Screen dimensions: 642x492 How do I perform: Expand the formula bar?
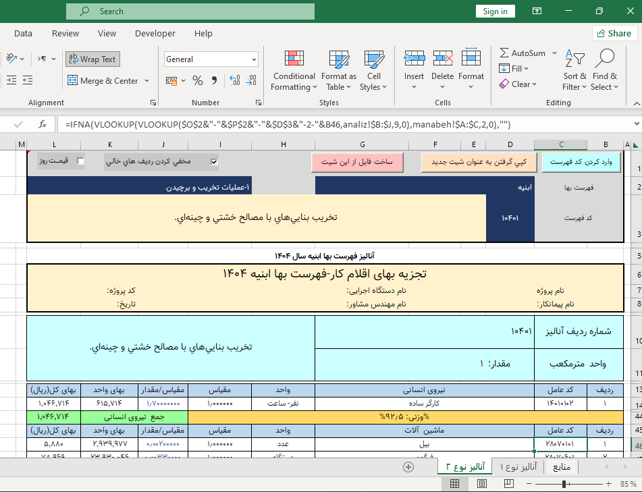pos(637,124)
